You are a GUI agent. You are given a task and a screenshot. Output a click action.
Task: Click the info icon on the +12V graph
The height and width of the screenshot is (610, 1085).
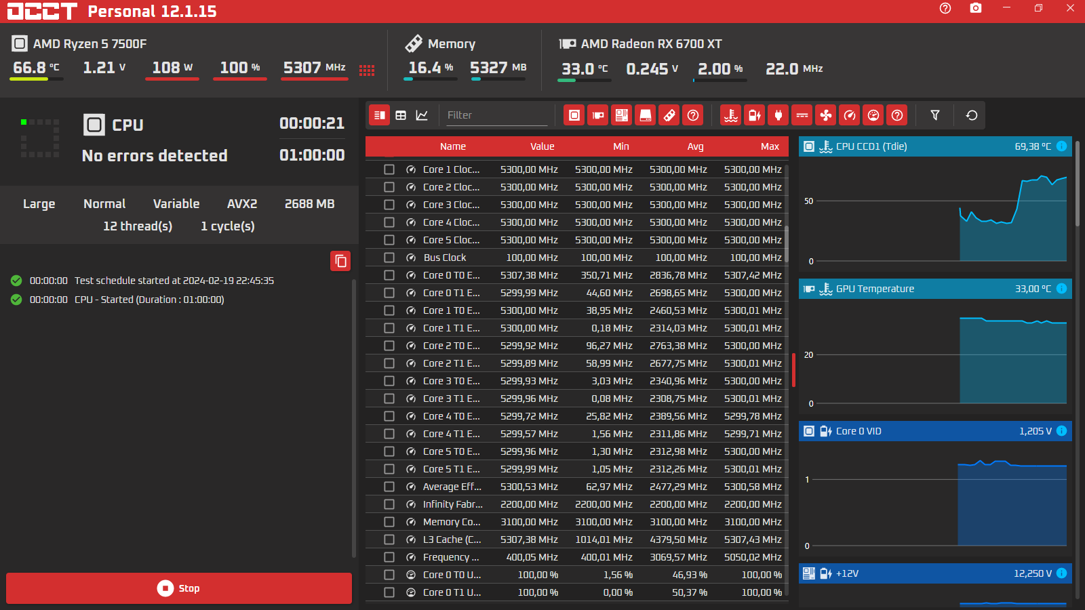[x=1062, y=573]
